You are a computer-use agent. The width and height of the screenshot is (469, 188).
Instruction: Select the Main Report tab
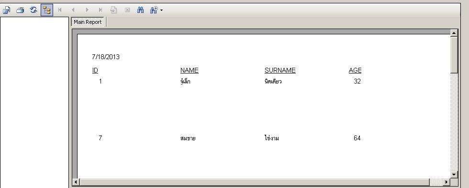tap(88, 22)
